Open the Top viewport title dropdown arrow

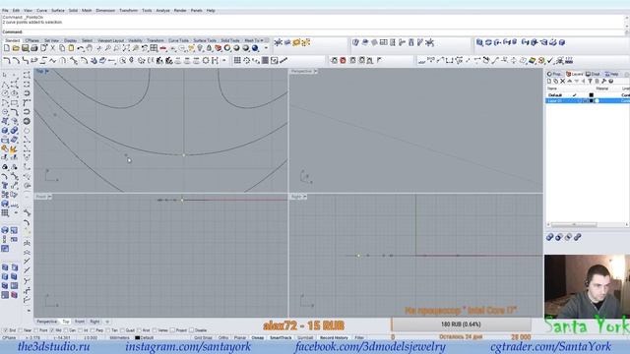click(47, 72)
